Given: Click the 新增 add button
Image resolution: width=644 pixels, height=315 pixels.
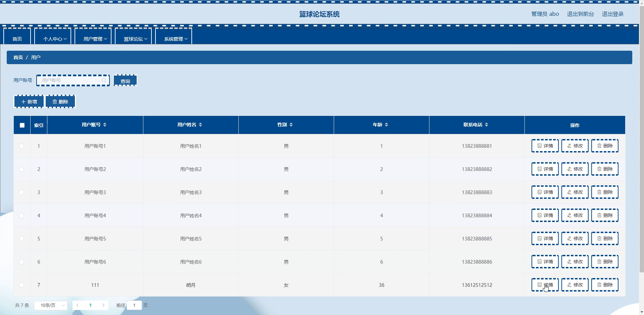Looking at the screenshot, I should click(x=29, y=101).
